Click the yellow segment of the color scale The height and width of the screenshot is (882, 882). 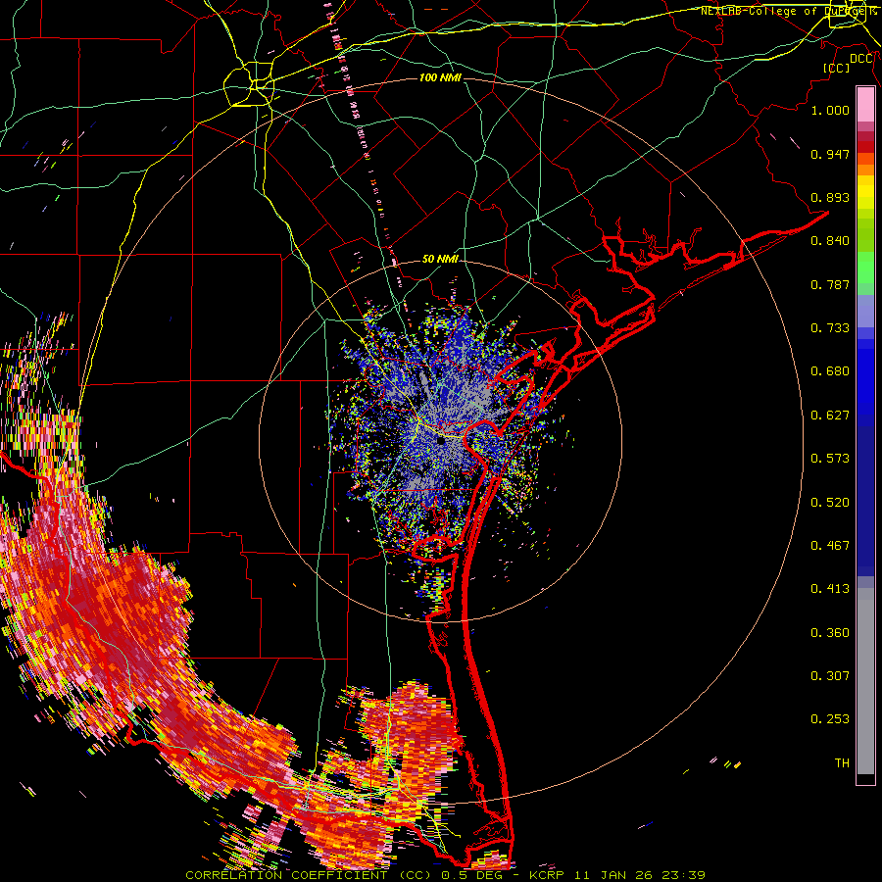(x=865, y=192)
